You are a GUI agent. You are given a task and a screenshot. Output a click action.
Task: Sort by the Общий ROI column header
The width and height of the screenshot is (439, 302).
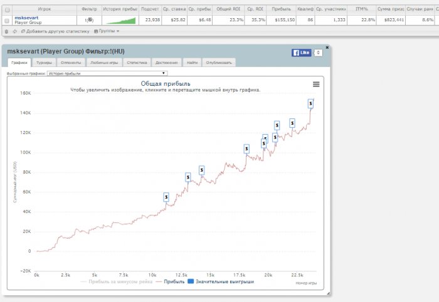click(x=228, y=9)
